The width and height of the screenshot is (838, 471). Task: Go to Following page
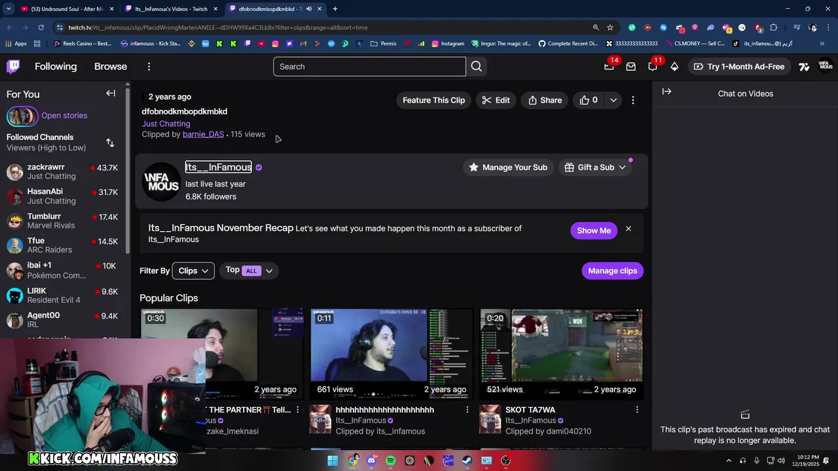56,67
